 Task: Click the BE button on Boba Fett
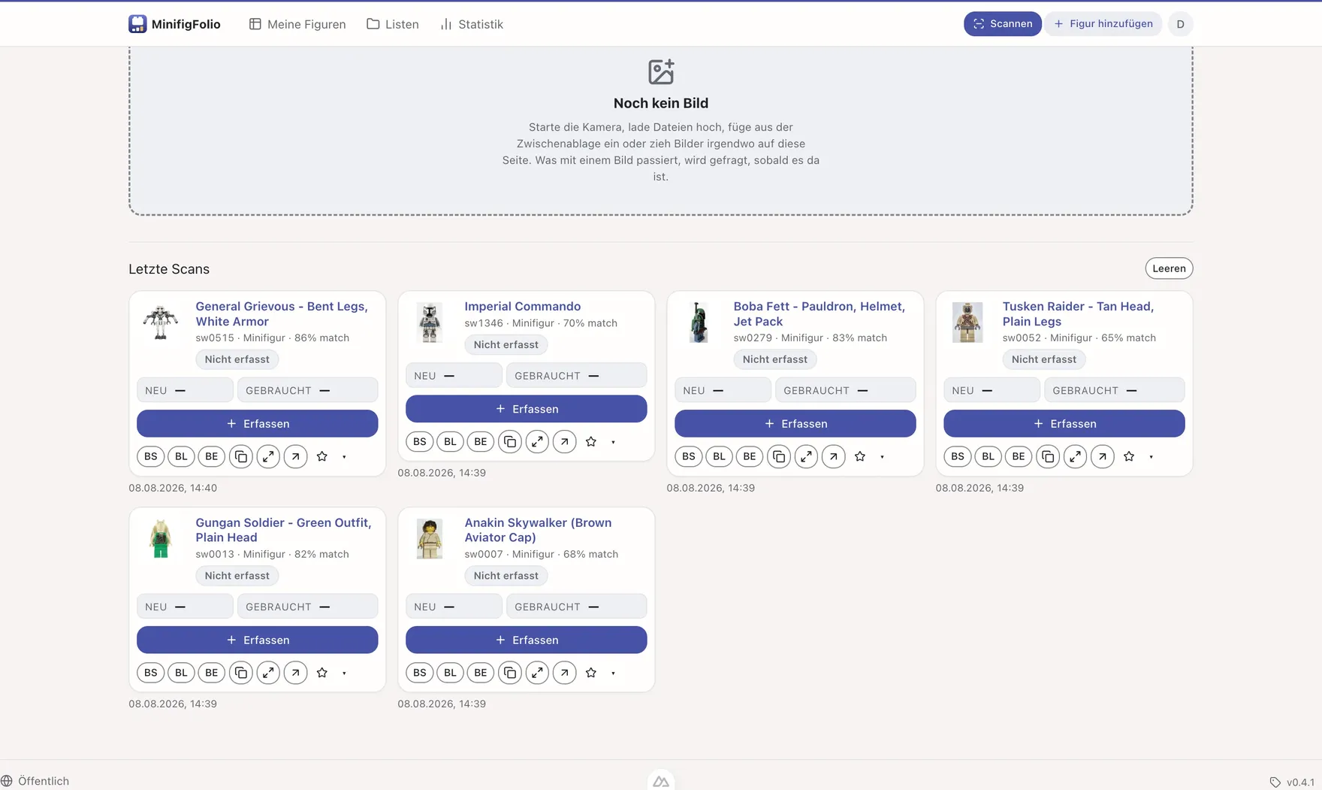(750, 456)
